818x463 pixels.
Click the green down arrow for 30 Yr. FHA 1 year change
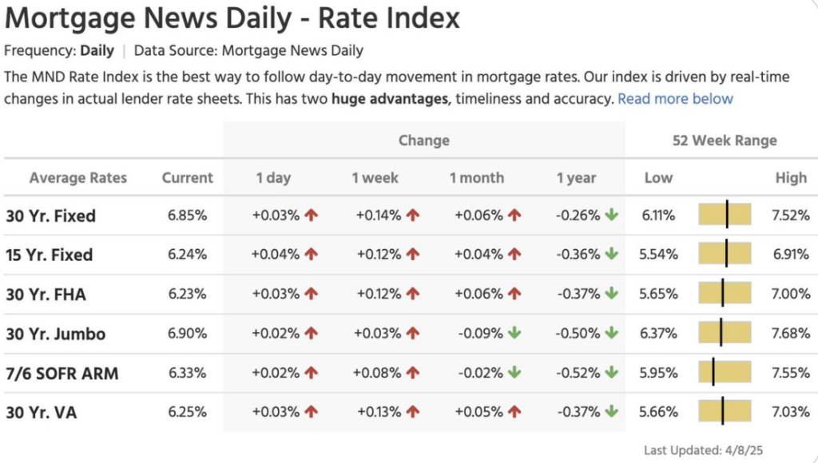click(x=612, y=294)
